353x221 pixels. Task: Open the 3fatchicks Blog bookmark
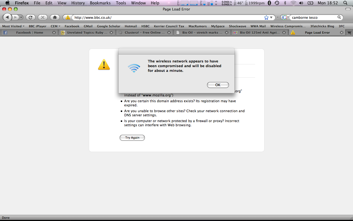point(322,26)
